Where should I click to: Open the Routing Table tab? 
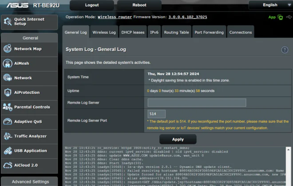(x=176, y=32)
